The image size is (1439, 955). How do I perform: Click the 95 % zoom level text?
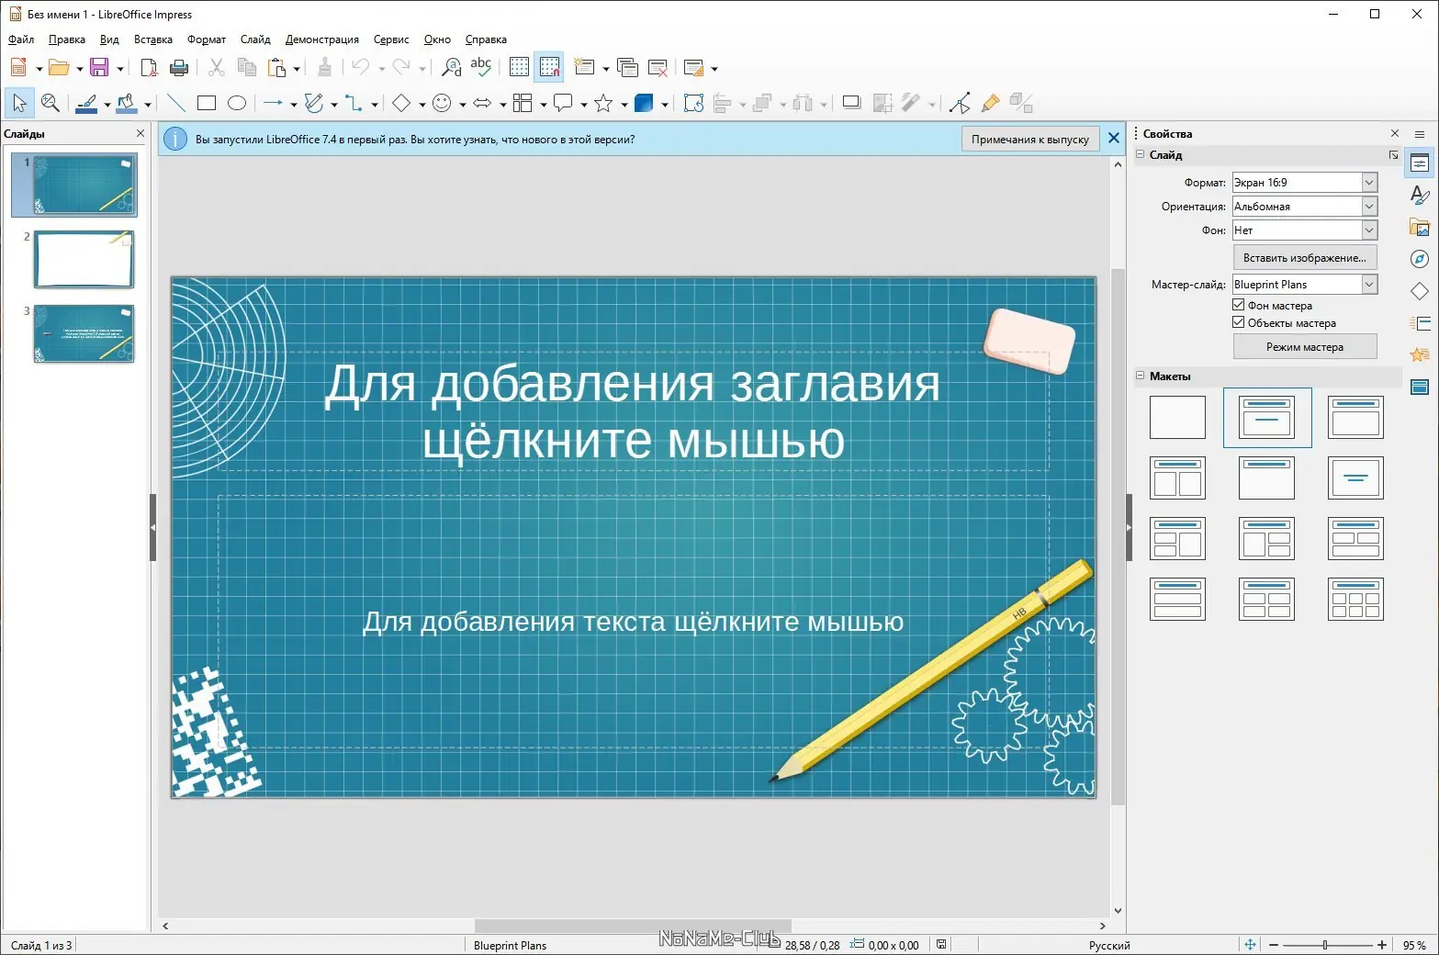[1414, 945]
